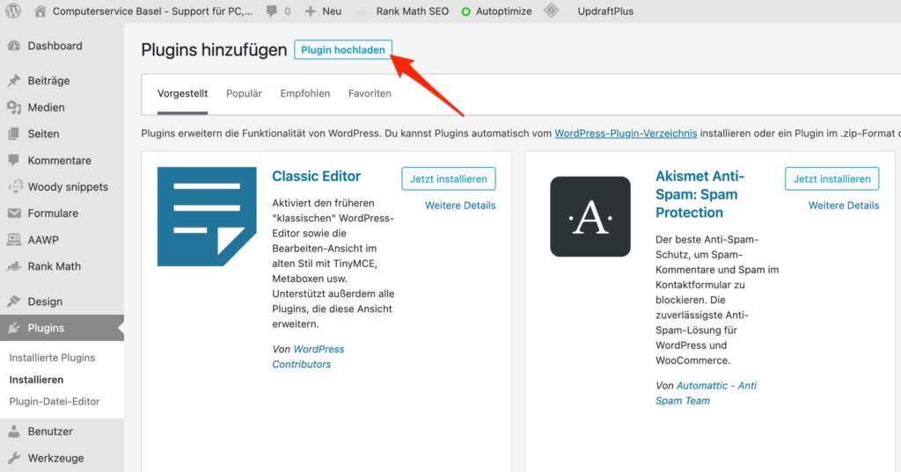The image size is (901, 472).
Task: Switch to the Favoriten tab
Action: point(370,93)
